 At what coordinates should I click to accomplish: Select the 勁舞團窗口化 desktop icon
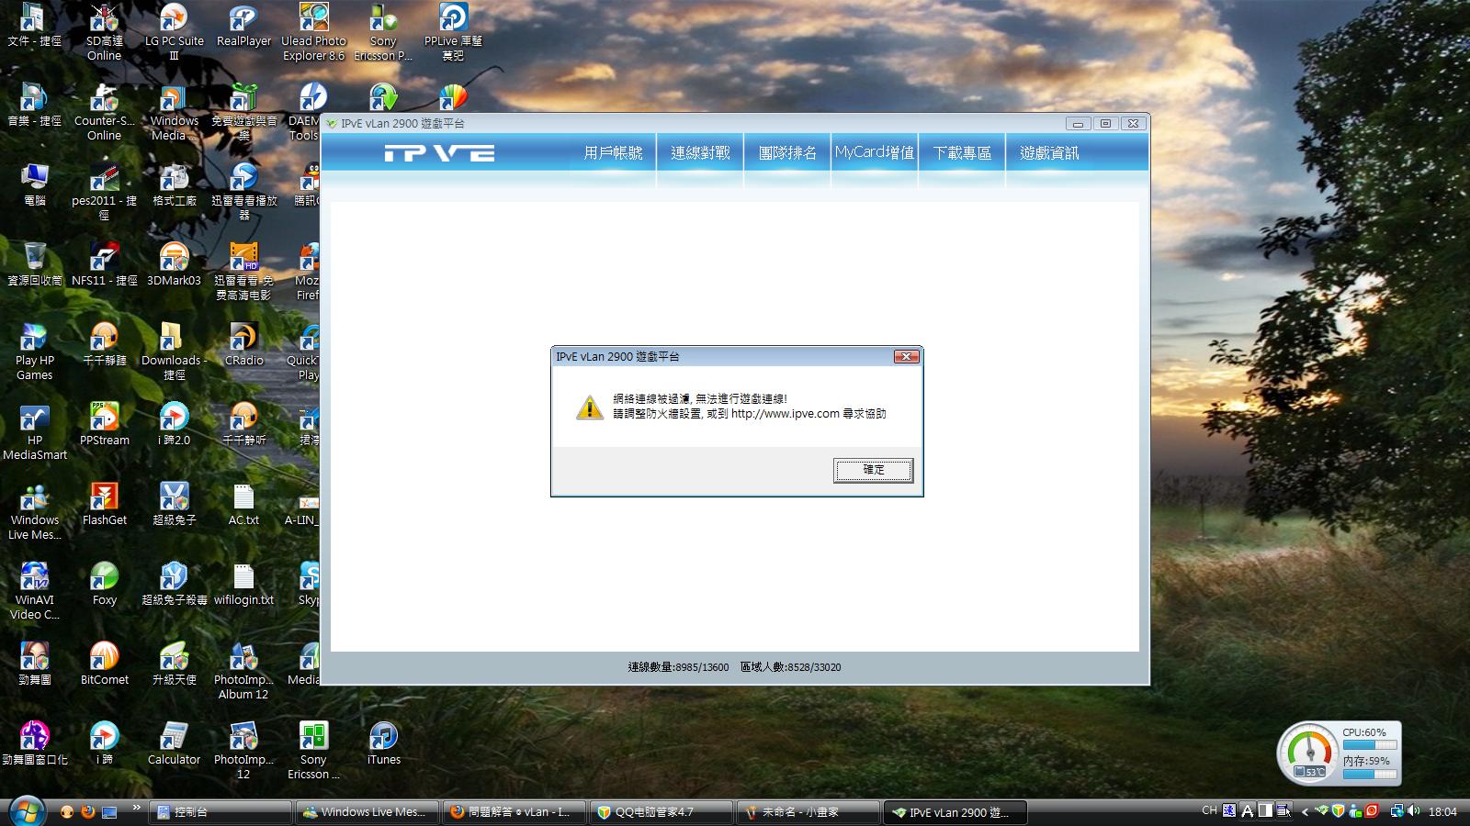tap(34, 743)
